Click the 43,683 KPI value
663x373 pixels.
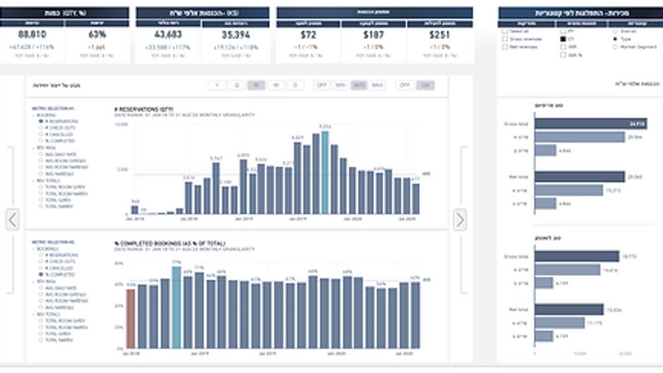pos(168,34)
